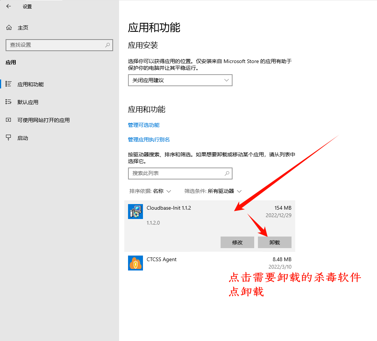Screen dimensions: 377x341
Task: Expand the 排序依据: 名称 sort dropdown
Action: pyautogui.click(x=150, y=191)
